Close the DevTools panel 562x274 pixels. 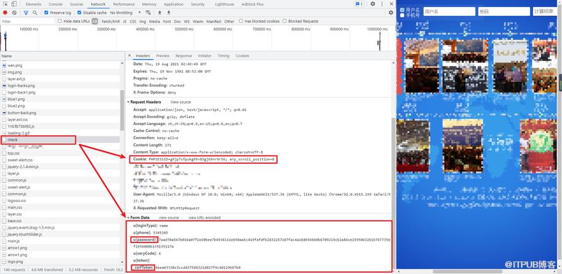tap(390, 4)
